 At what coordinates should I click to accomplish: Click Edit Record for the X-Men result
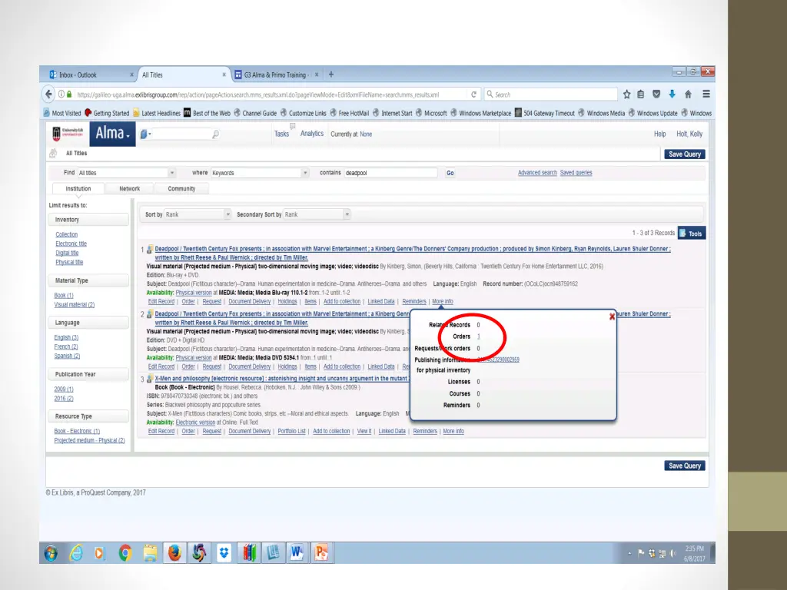click(x=161, y=431)
